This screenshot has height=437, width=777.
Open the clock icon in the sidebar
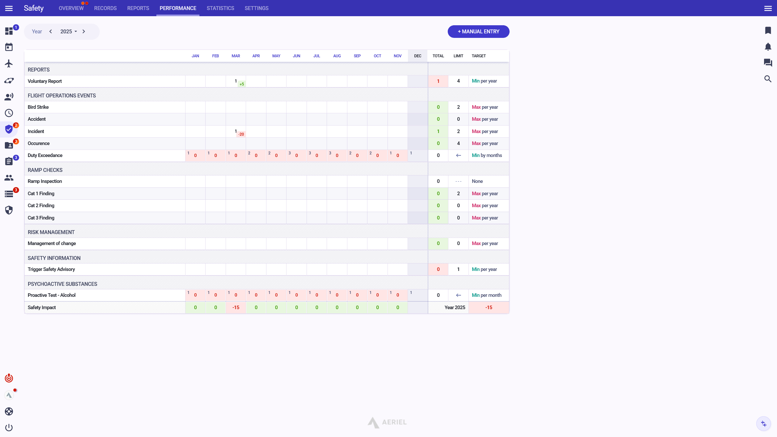[x=9, y=113]
